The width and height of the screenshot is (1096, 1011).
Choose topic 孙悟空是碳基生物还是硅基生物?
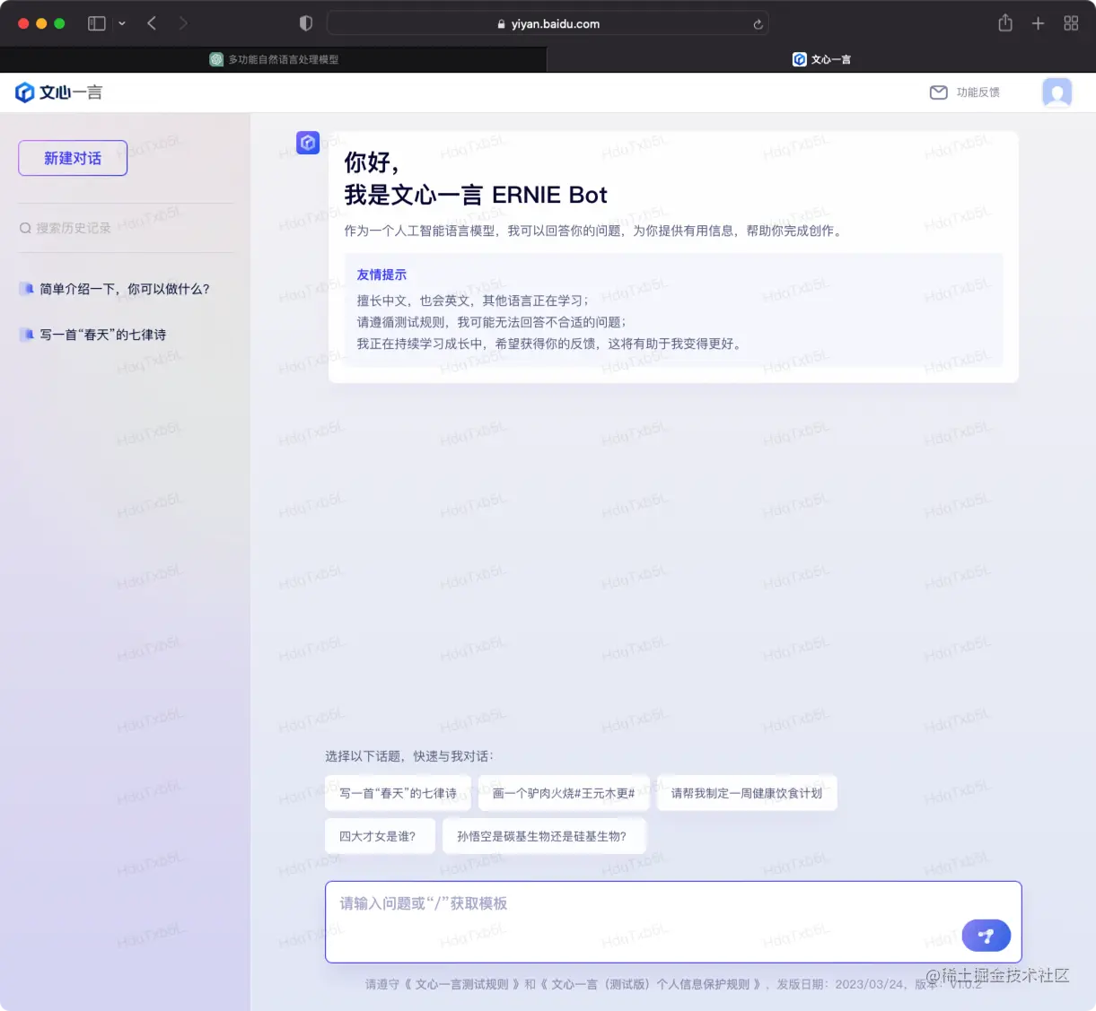coord(544,836)
